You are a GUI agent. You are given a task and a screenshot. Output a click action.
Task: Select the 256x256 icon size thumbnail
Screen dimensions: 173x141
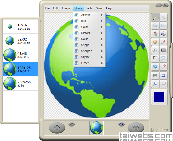pyautogui.click(x=21, y=84)
